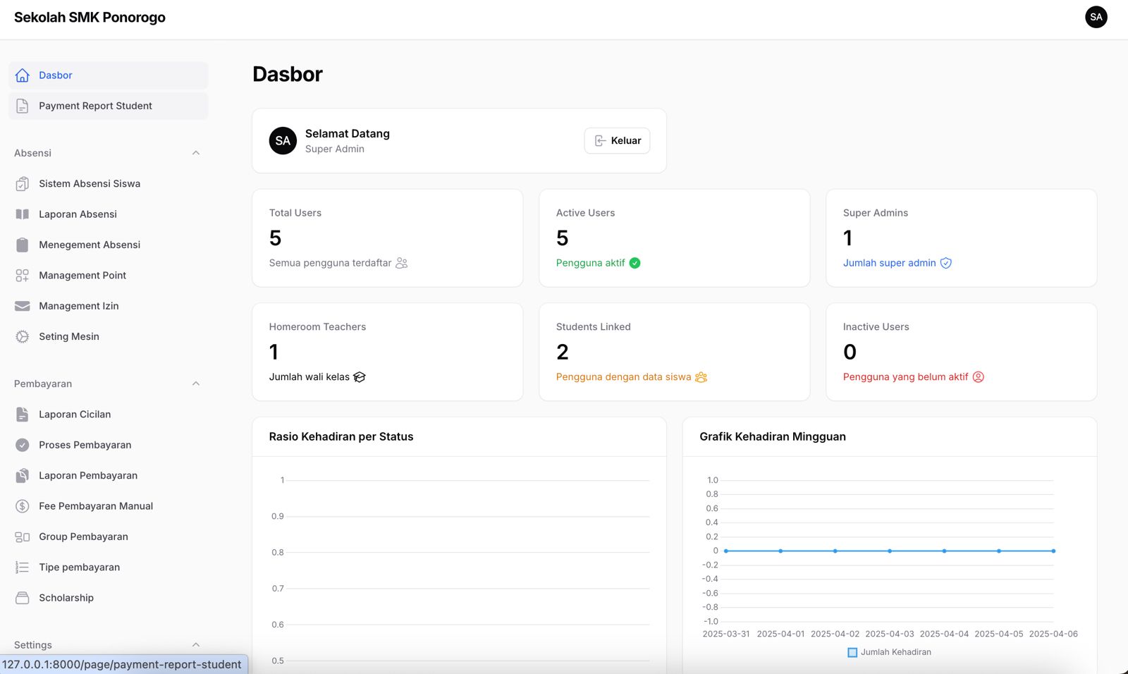Click the Tipe pembayaran list icon
Screen dimensions: 1128x674
[23, 568]
